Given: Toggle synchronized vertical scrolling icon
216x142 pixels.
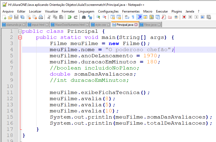Looking at the screenshot, I should pos(113,17).
